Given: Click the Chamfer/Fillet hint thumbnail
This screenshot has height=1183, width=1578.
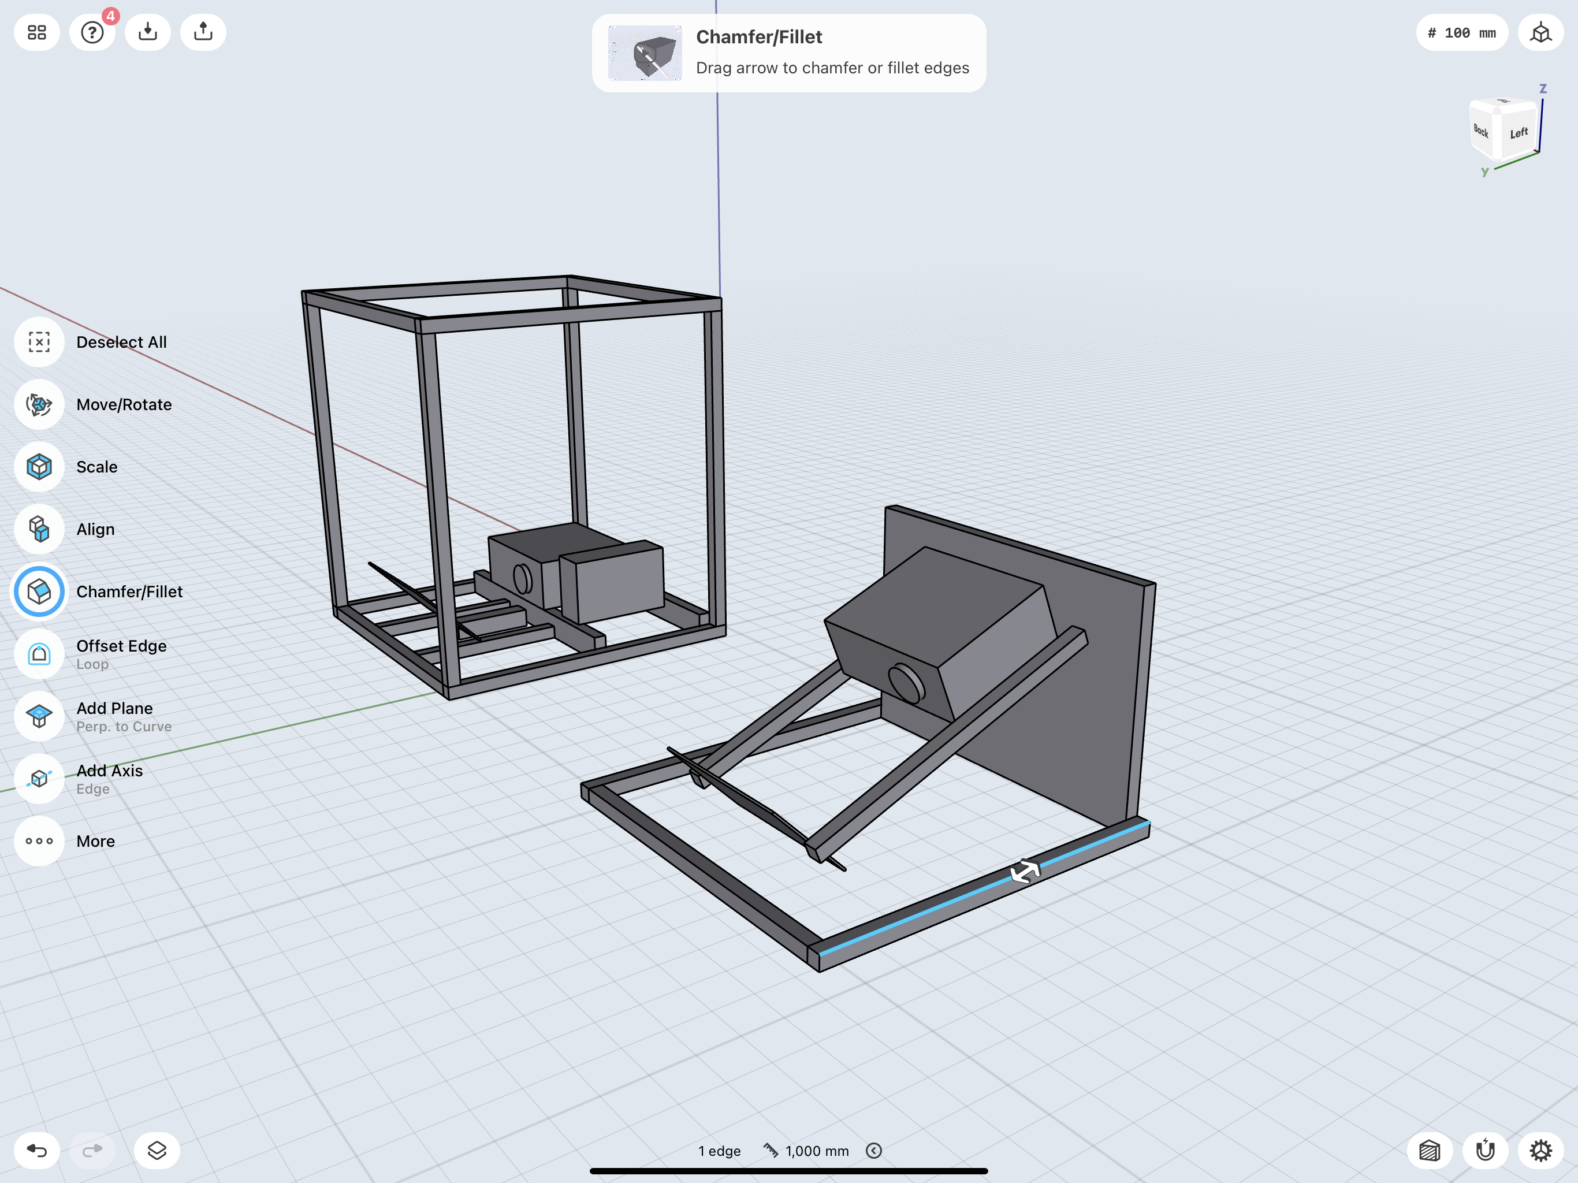Looking at the screenshot, I should coord(645,53).
